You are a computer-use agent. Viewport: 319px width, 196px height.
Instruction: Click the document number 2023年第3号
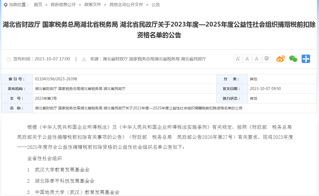[x=46, y=98]
